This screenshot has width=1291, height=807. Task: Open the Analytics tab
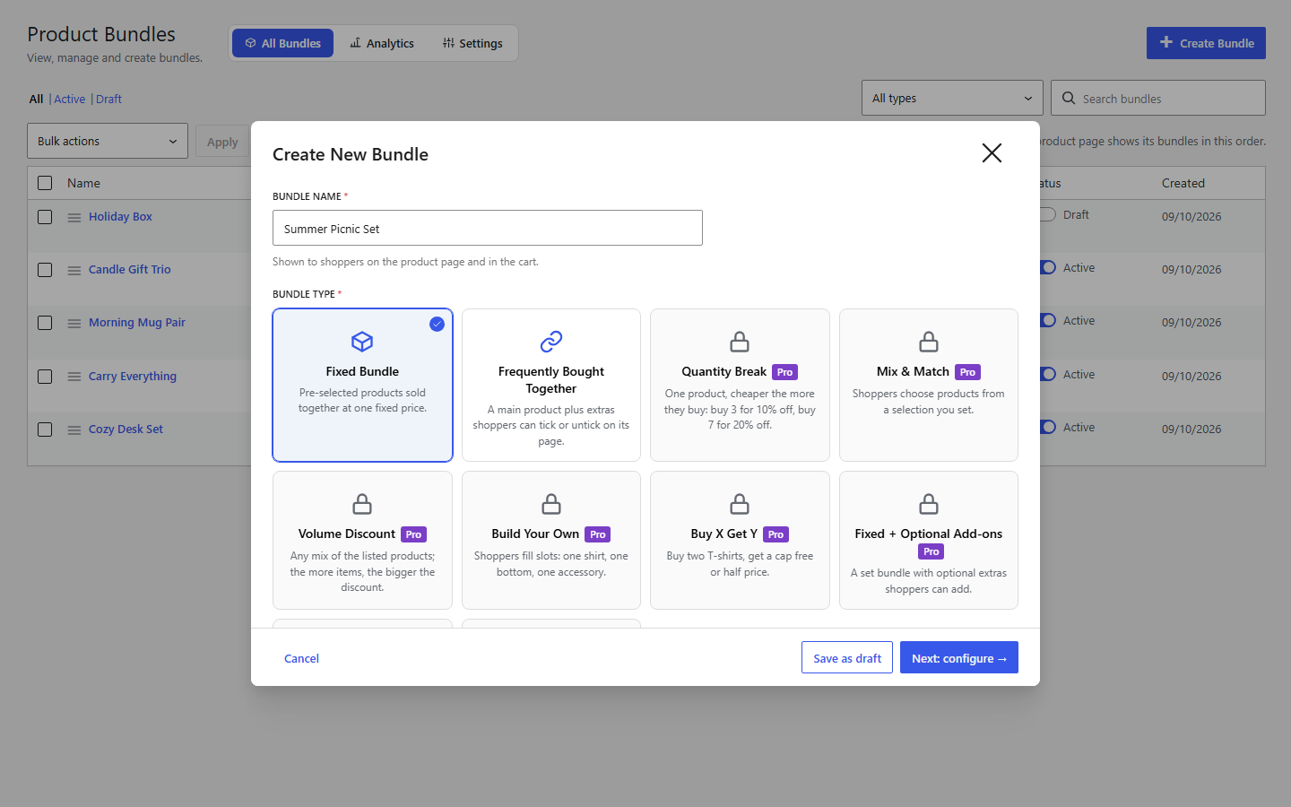(382, 43)
